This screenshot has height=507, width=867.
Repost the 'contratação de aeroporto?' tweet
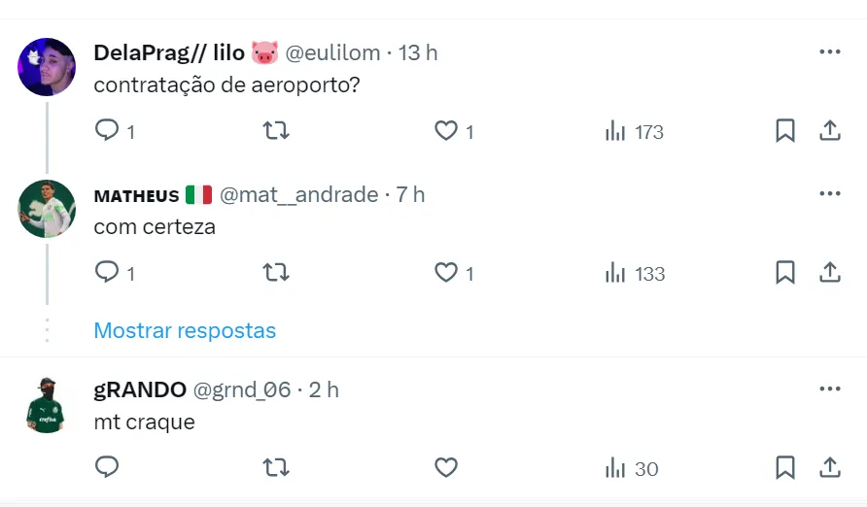coord(276,131)
